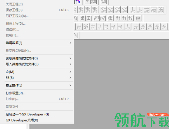Select 保存工程(S) menu entry
The width and height of the screenshot is (169, 129).
click(x=39, y=10)
